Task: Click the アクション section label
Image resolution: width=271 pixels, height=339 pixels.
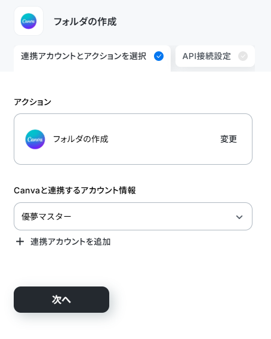Action: [x=33, y=102]
